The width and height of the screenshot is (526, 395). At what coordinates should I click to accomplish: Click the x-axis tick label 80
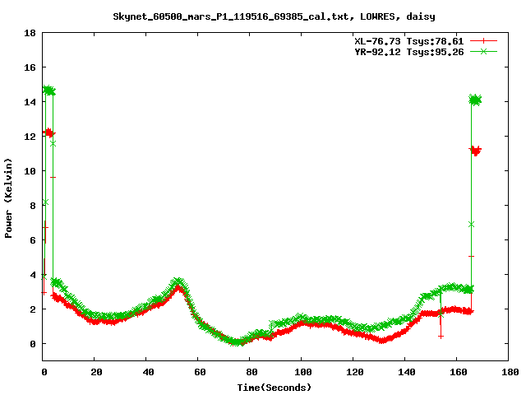point(251,372)
